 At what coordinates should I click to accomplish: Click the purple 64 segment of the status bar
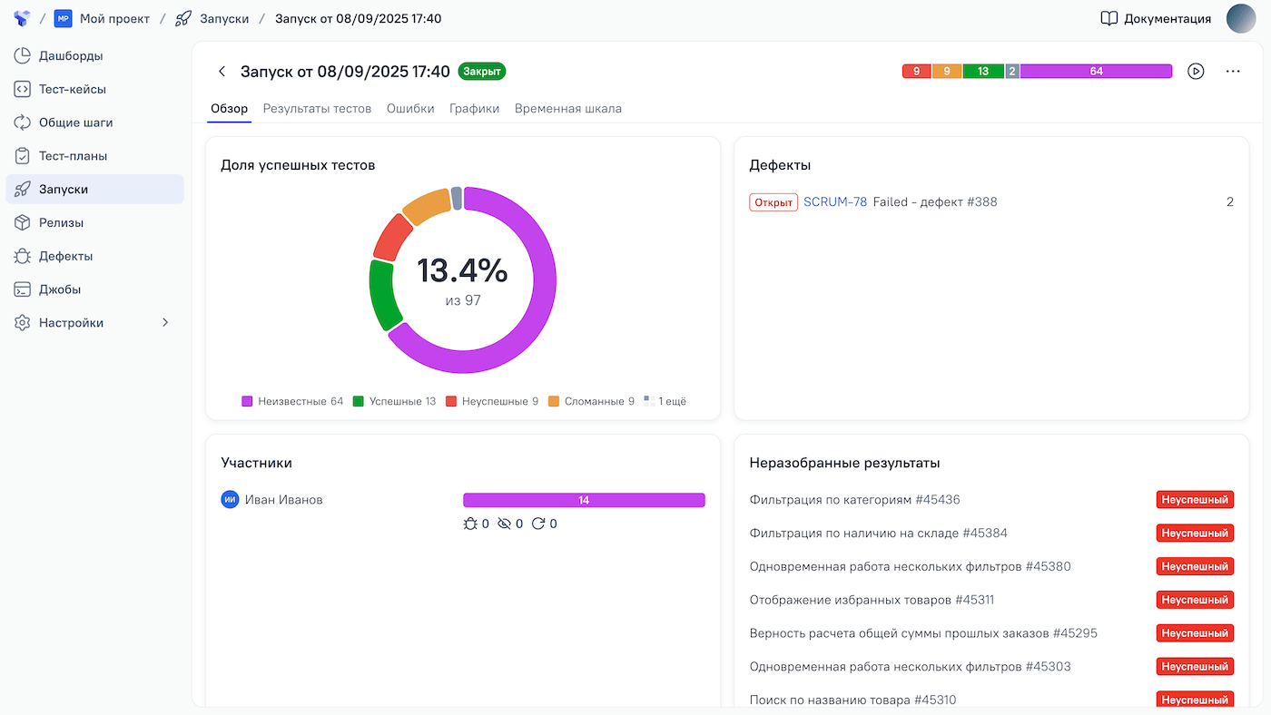pyautogui.click(x=1096, y=69)
